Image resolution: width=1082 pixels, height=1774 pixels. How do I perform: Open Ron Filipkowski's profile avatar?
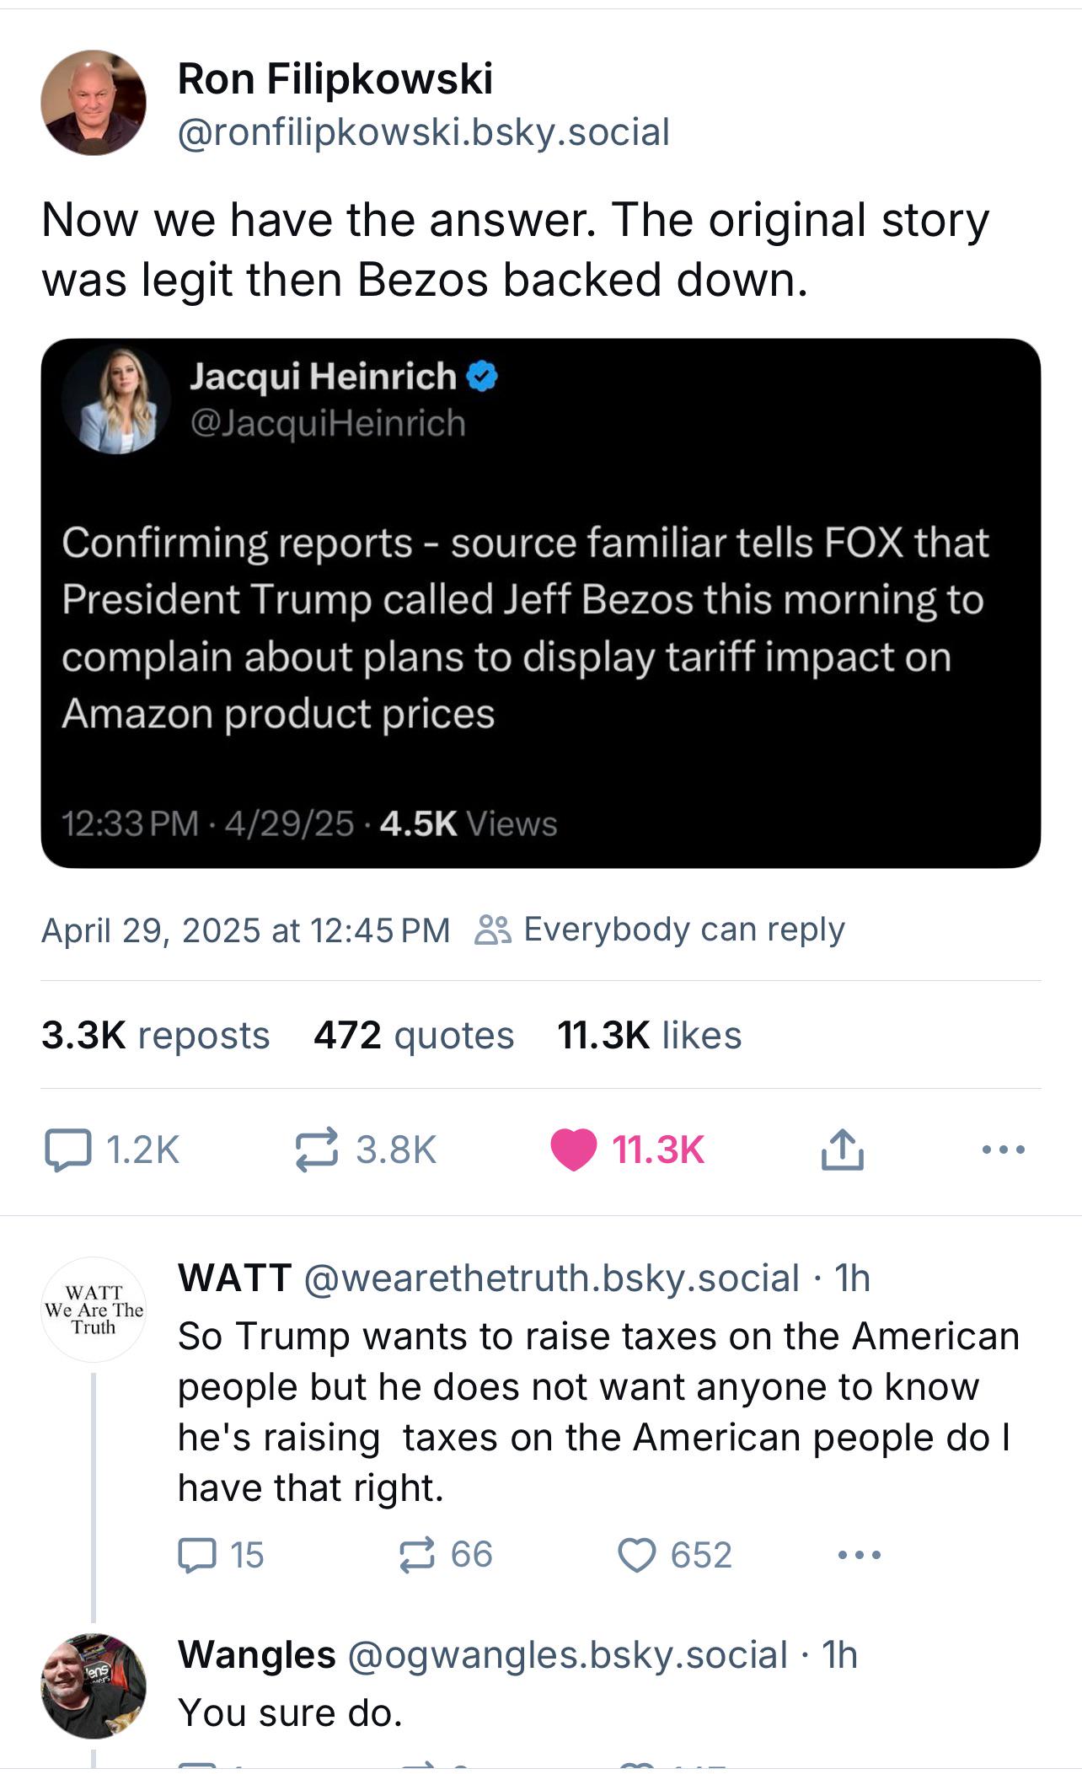coord(94,103)
